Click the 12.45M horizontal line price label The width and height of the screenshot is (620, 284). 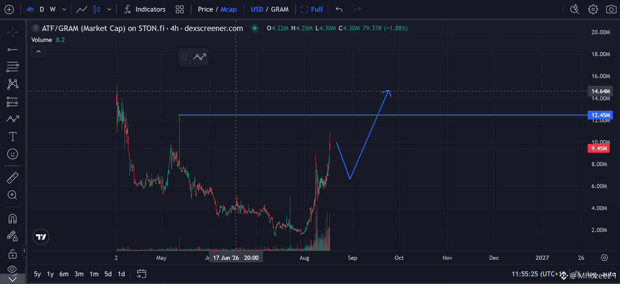click(x=600, y=115)
